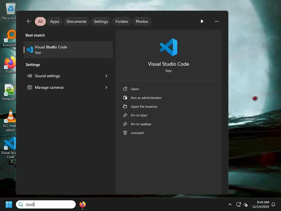Switch to the Documents filter tab
The image size is (281, 211).
(77, 21)
